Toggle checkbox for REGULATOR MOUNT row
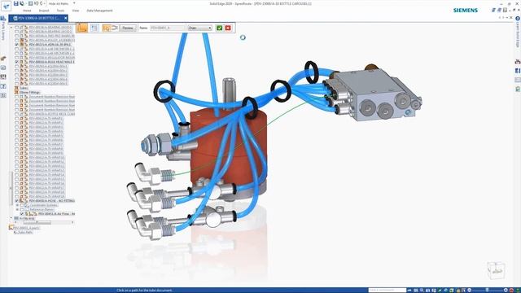This screenshot has height=293, width=521. 16,58
